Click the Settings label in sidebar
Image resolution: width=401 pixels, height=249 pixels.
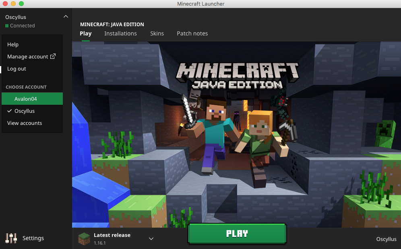click(33, 238)
